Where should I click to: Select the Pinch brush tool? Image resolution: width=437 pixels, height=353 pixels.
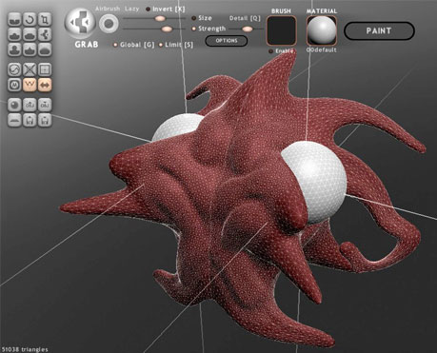pos(30,49)
